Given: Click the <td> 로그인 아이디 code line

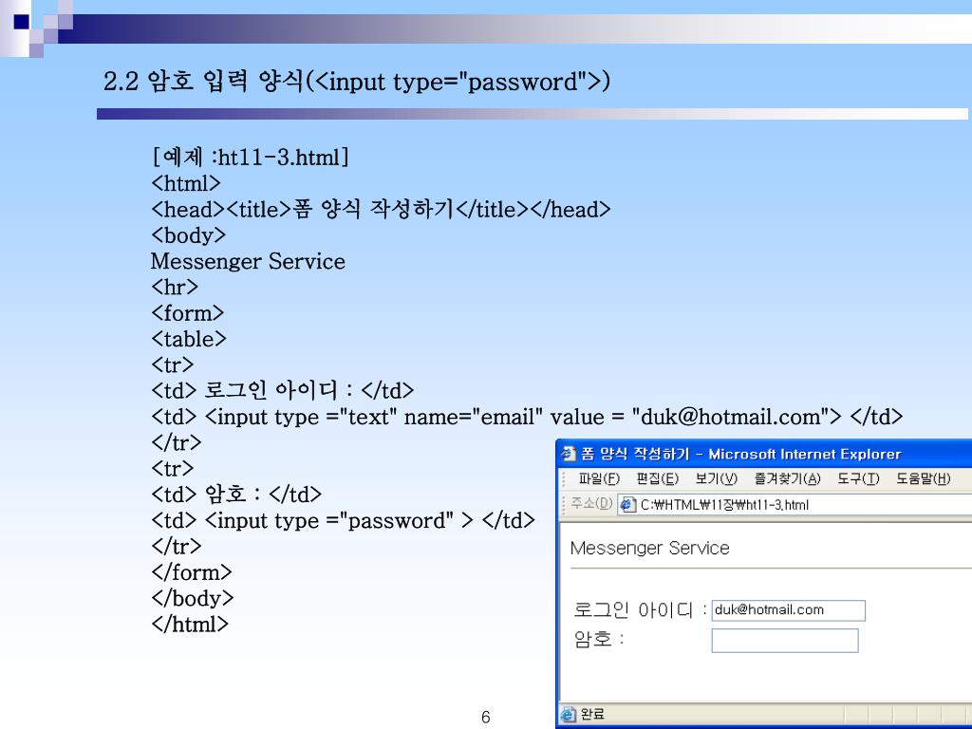Looking at the screenshot, I should pos(282,390).
